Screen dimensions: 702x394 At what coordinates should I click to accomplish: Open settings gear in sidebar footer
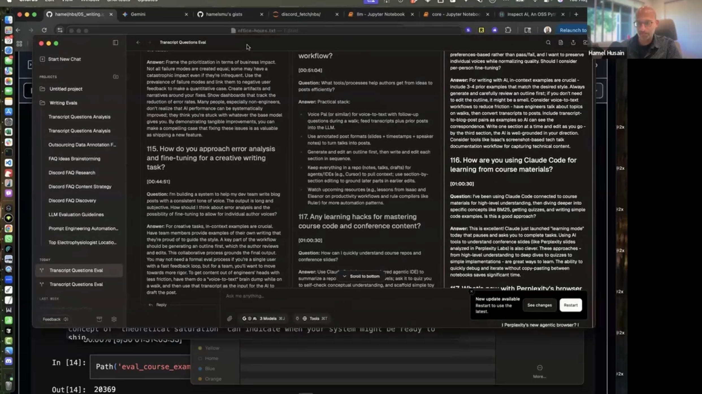point(114,319)
